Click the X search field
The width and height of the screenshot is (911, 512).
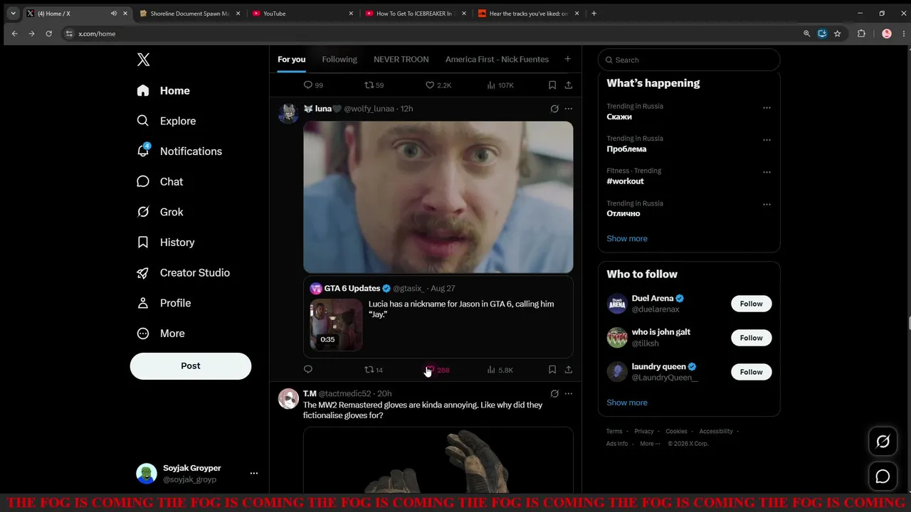point(689,60)
